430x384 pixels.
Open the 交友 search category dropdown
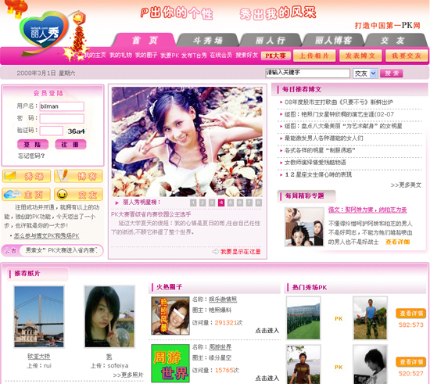[365, 74]
